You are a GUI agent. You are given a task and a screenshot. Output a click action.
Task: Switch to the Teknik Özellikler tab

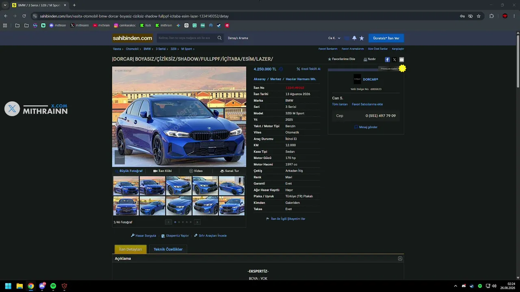168,249
